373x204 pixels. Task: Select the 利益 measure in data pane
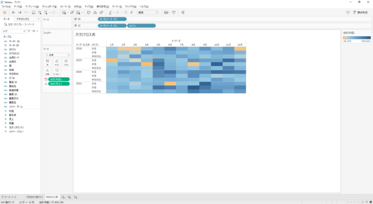pos(11,111)
